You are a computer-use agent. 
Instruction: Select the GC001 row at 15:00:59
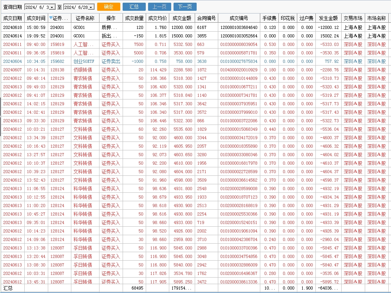194,27
